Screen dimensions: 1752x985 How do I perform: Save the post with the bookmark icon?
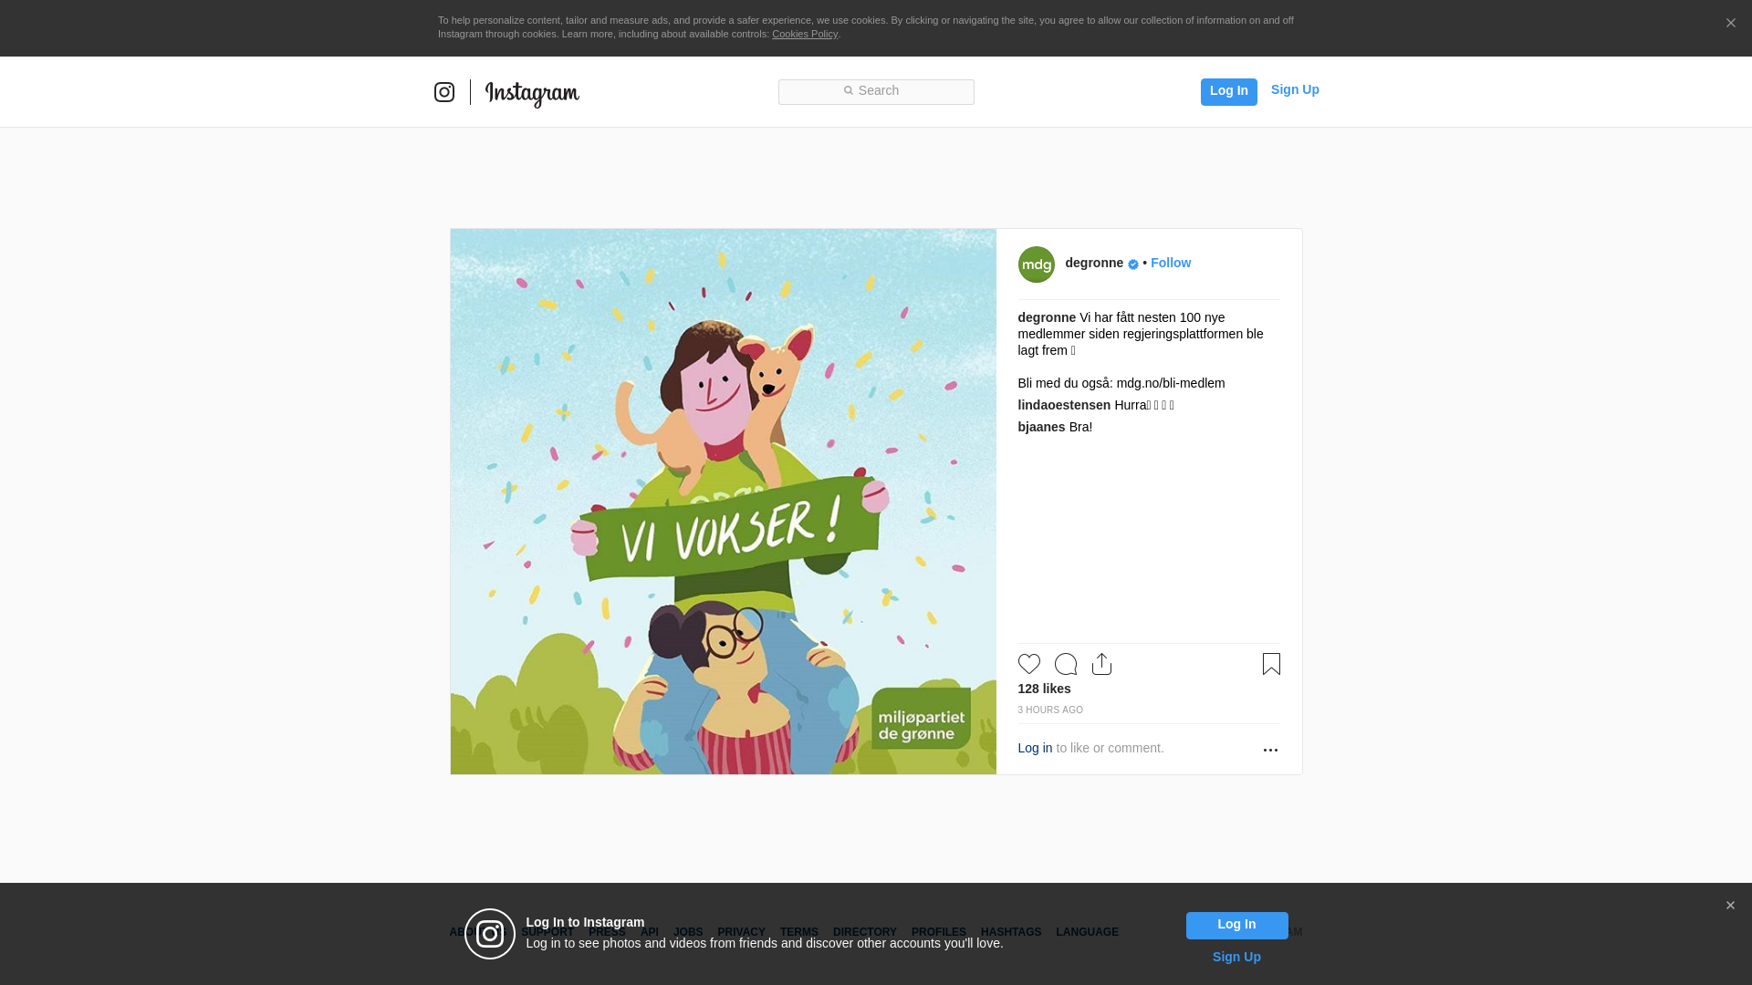pos(1271,664)
